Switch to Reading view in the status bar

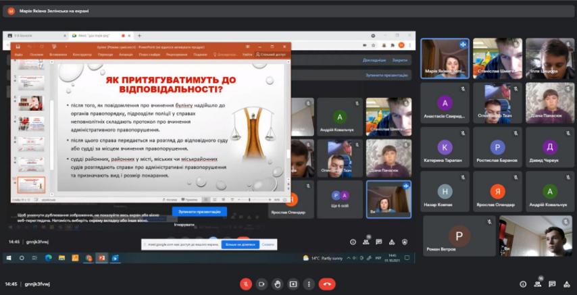[223, 199]
